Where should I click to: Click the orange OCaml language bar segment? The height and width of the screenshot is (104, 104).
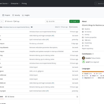point(92,72)
